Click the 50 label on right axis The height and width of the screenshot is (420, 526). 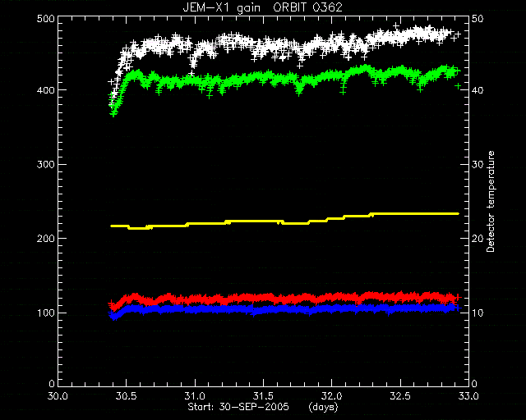pyautogui.click(x=478, y=18)
